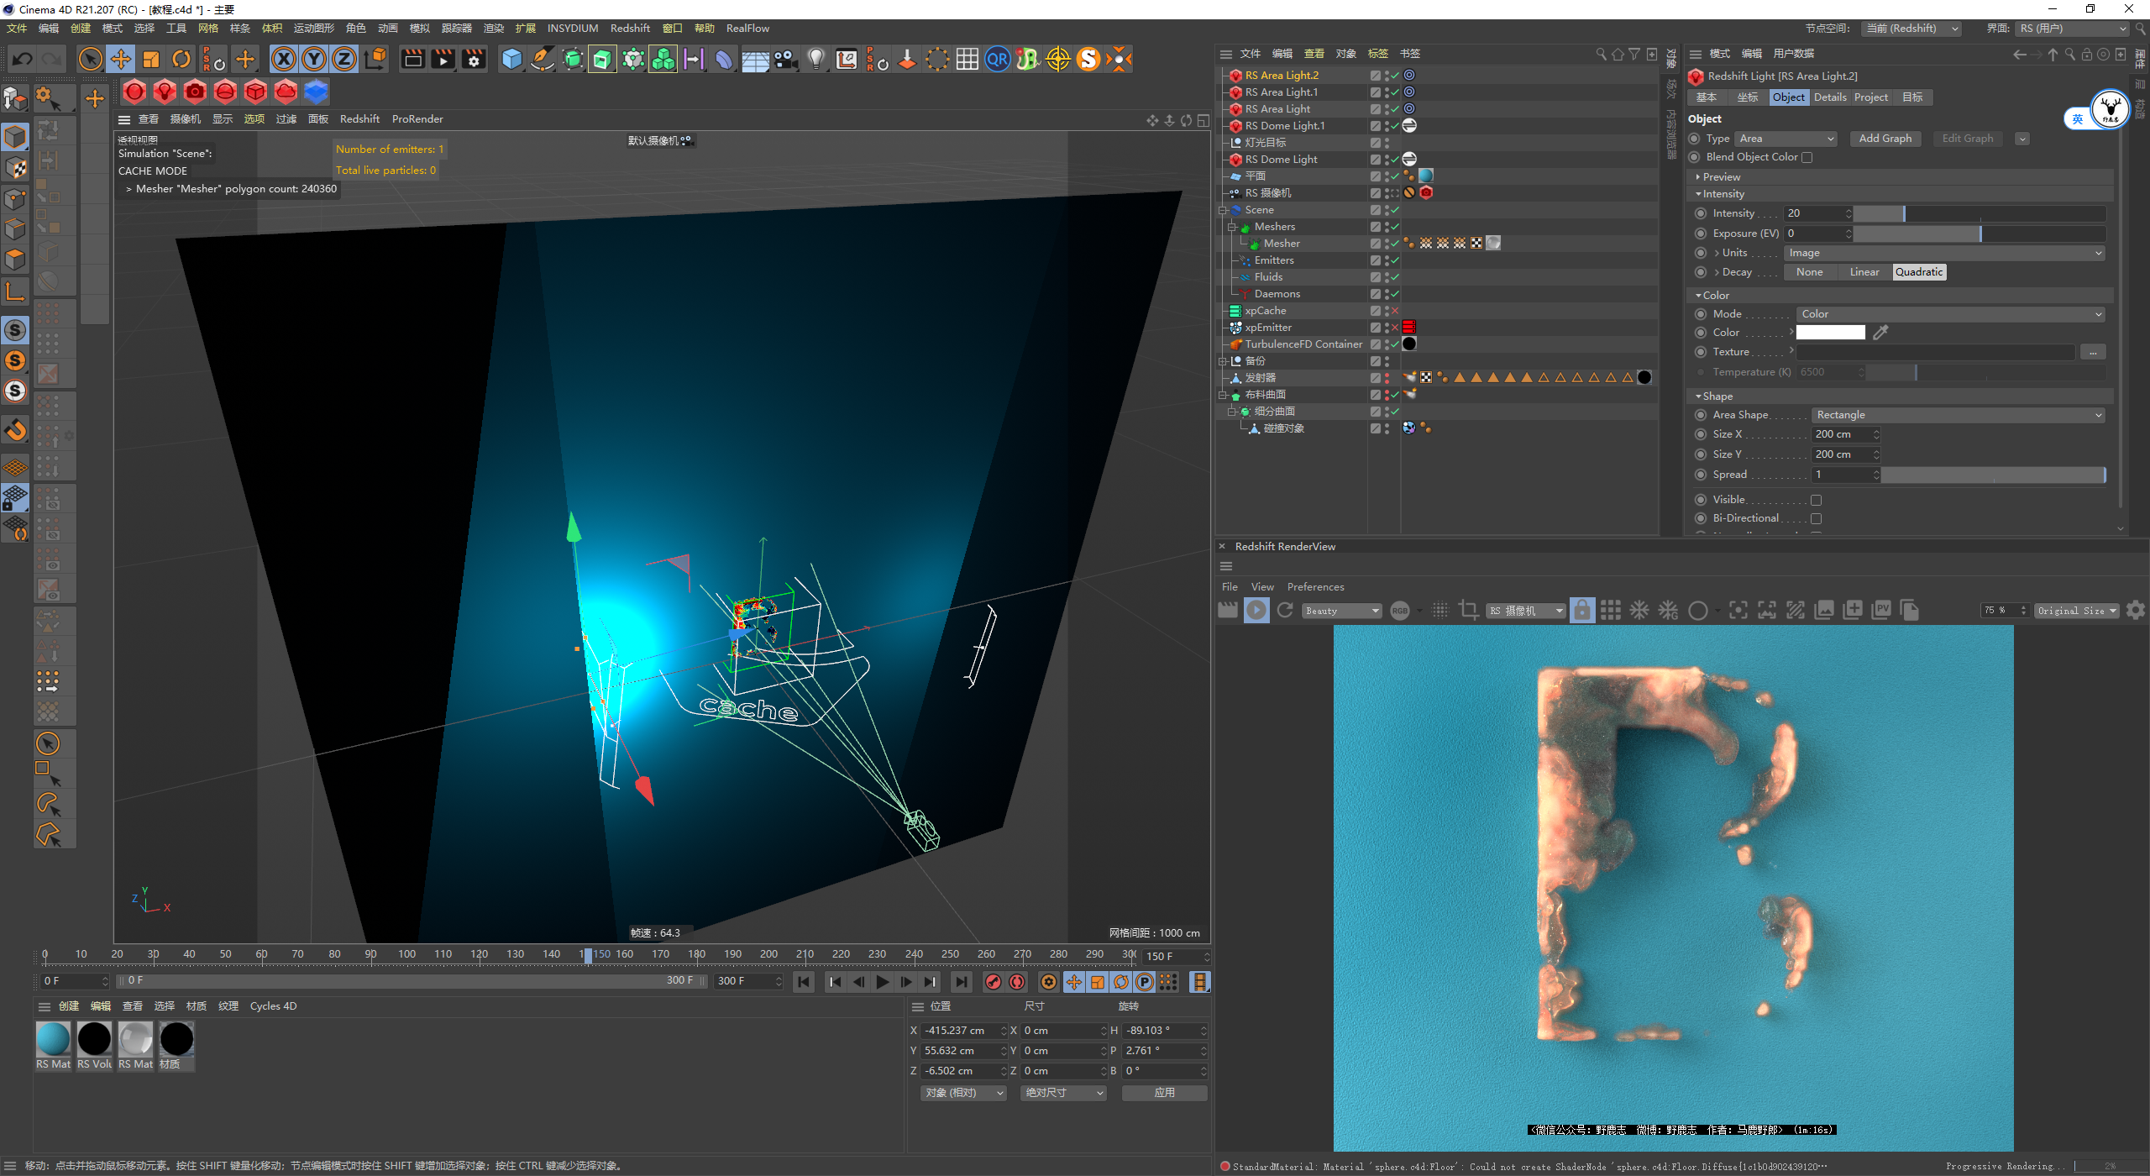Enable the Blend Object Color checkbox

click(x=1807, y=157)
